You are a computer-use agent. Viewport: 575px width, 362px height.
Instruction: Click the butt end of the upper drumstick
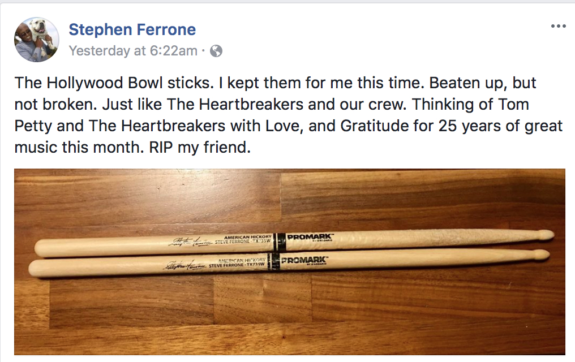click(x=41, y=248)
